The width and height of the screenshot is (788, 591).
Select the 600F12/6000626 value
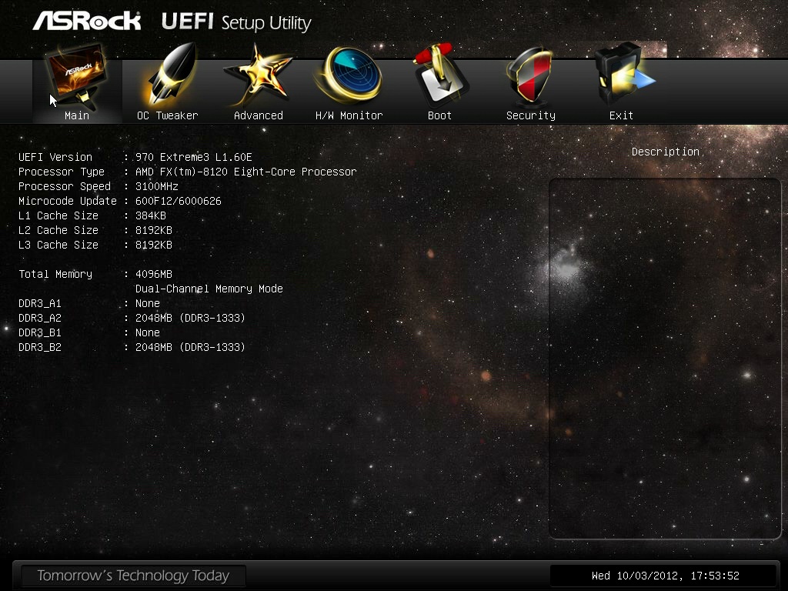coord(179,201)
